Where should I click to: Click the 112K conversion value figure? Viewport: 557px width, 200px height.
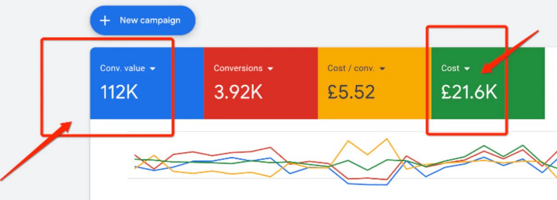click(119, 93)
